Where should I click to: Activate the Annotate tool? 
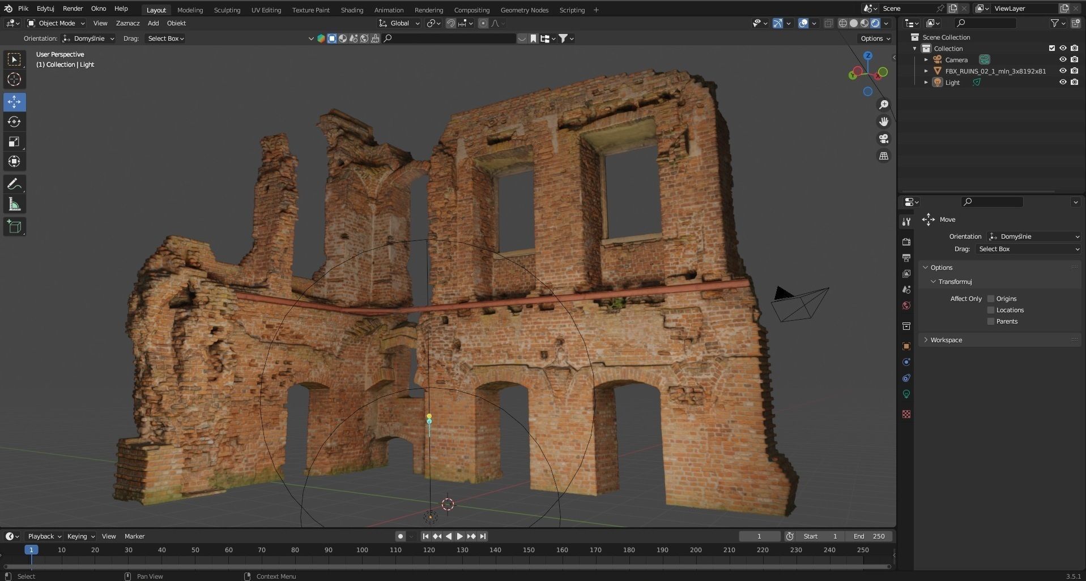(14, 184)
